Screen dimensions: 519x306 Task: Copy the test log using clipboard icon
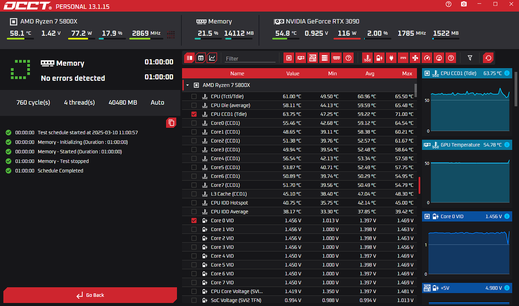(x=171, y=123)
